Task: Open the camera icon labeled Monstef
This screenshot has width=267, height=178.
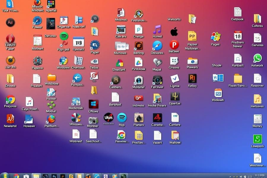Action: (139, 80)
